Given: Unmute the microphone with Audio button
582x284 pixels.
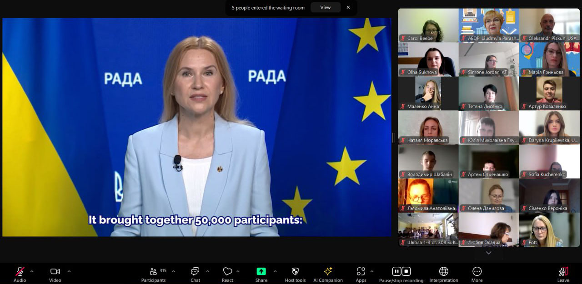Looking at the screenshot, I should click(20, 274).
